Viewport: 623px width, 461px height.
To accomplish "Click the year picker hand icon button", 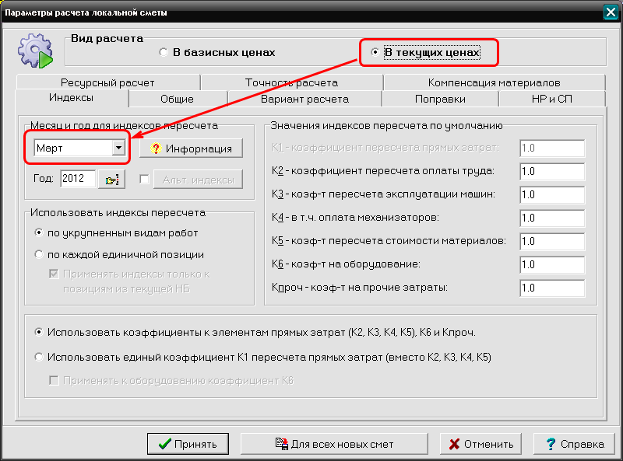I will click(111, 180).
